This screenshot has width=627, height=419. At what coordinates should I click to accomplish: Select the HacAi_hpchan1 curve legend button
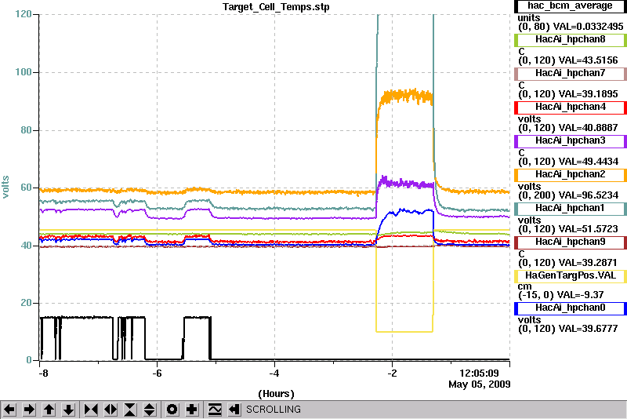[571, 208]
